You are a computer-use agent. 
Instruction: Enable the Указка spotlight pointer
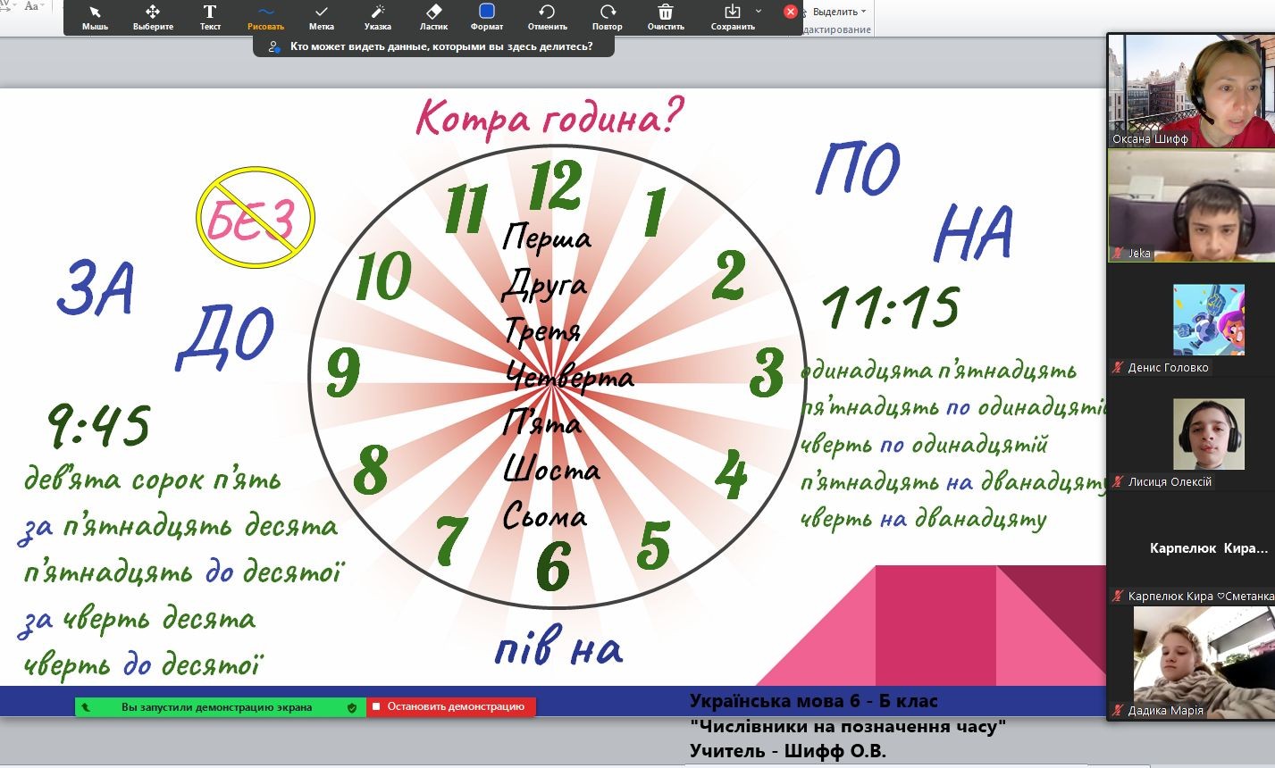pos(377,17)
